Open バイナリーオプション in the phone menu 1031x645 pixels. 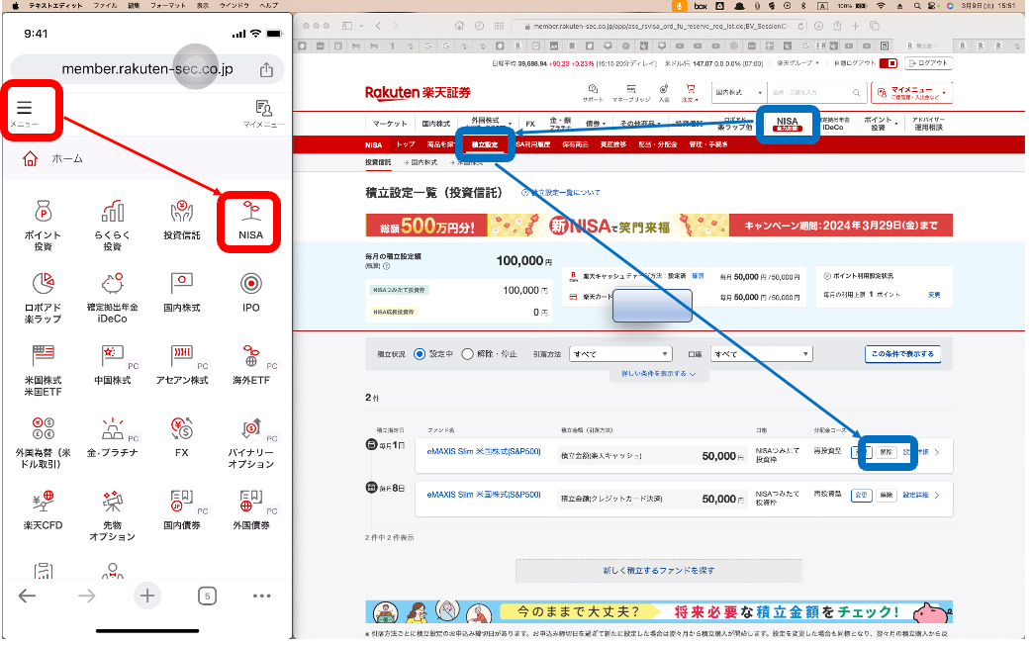[250, 443]
